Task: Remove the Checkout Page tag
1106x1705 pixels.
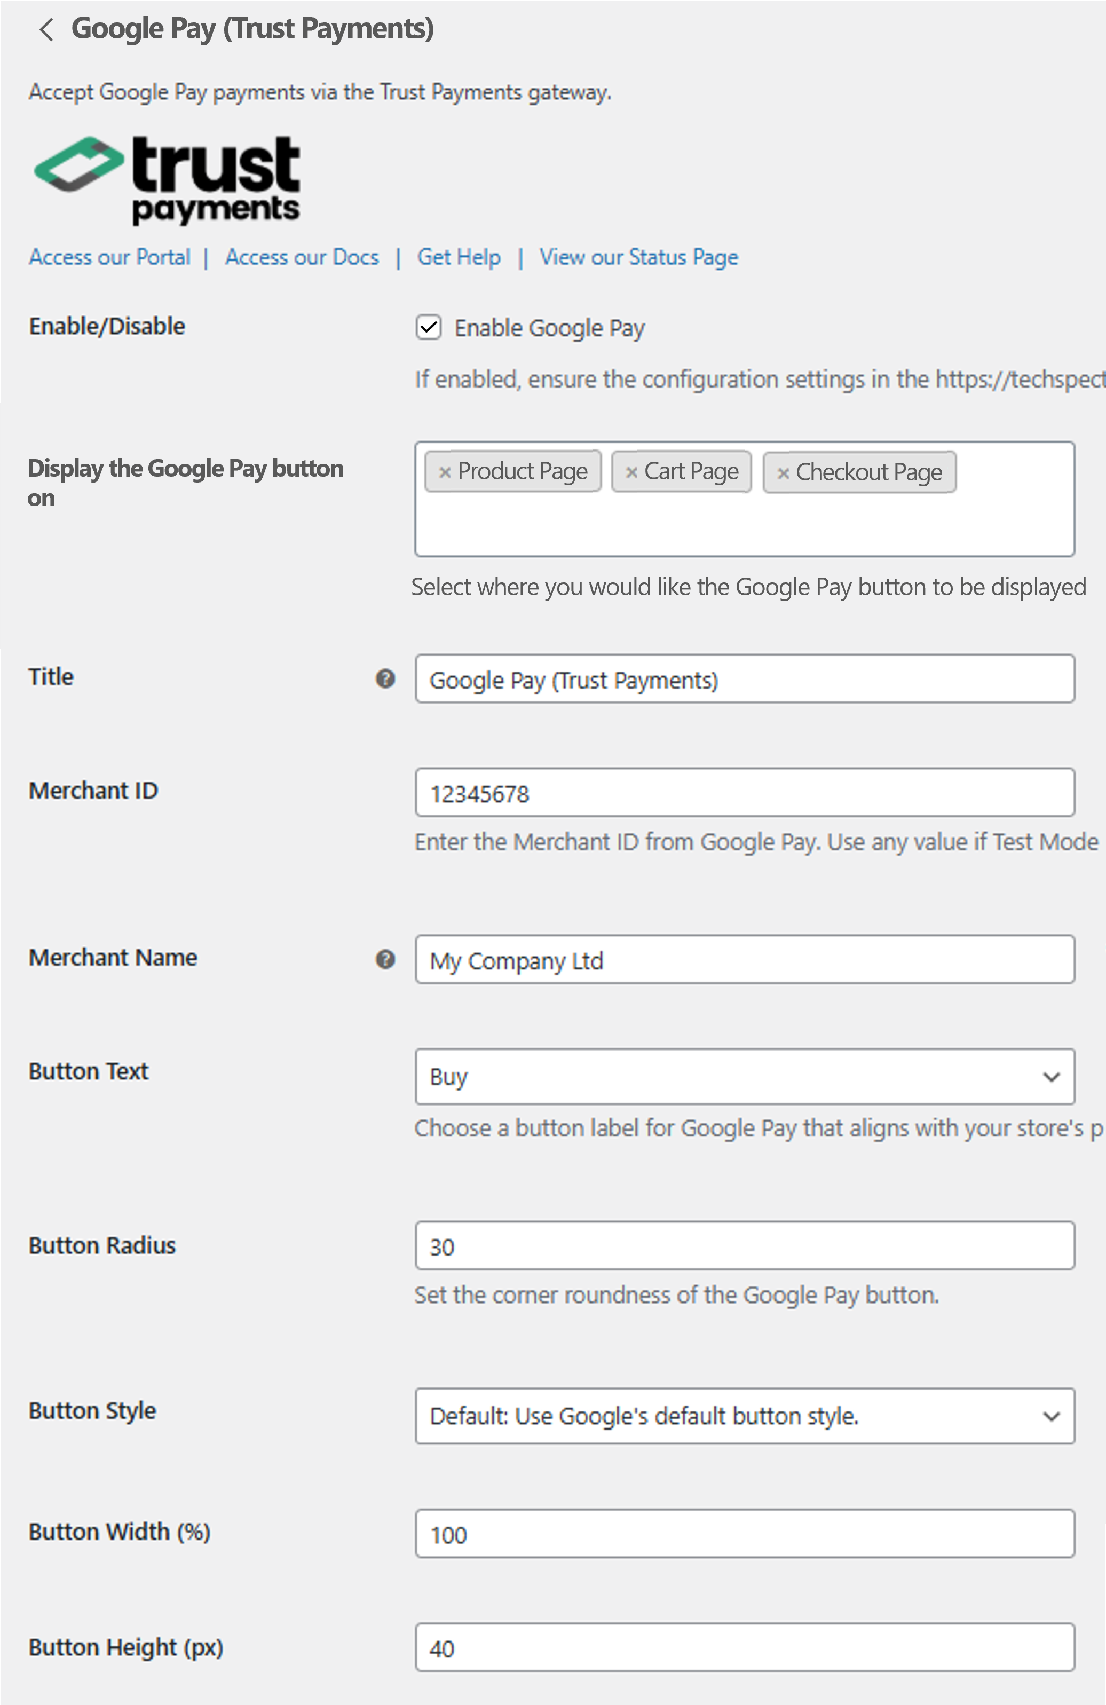Action: [783, 473]
